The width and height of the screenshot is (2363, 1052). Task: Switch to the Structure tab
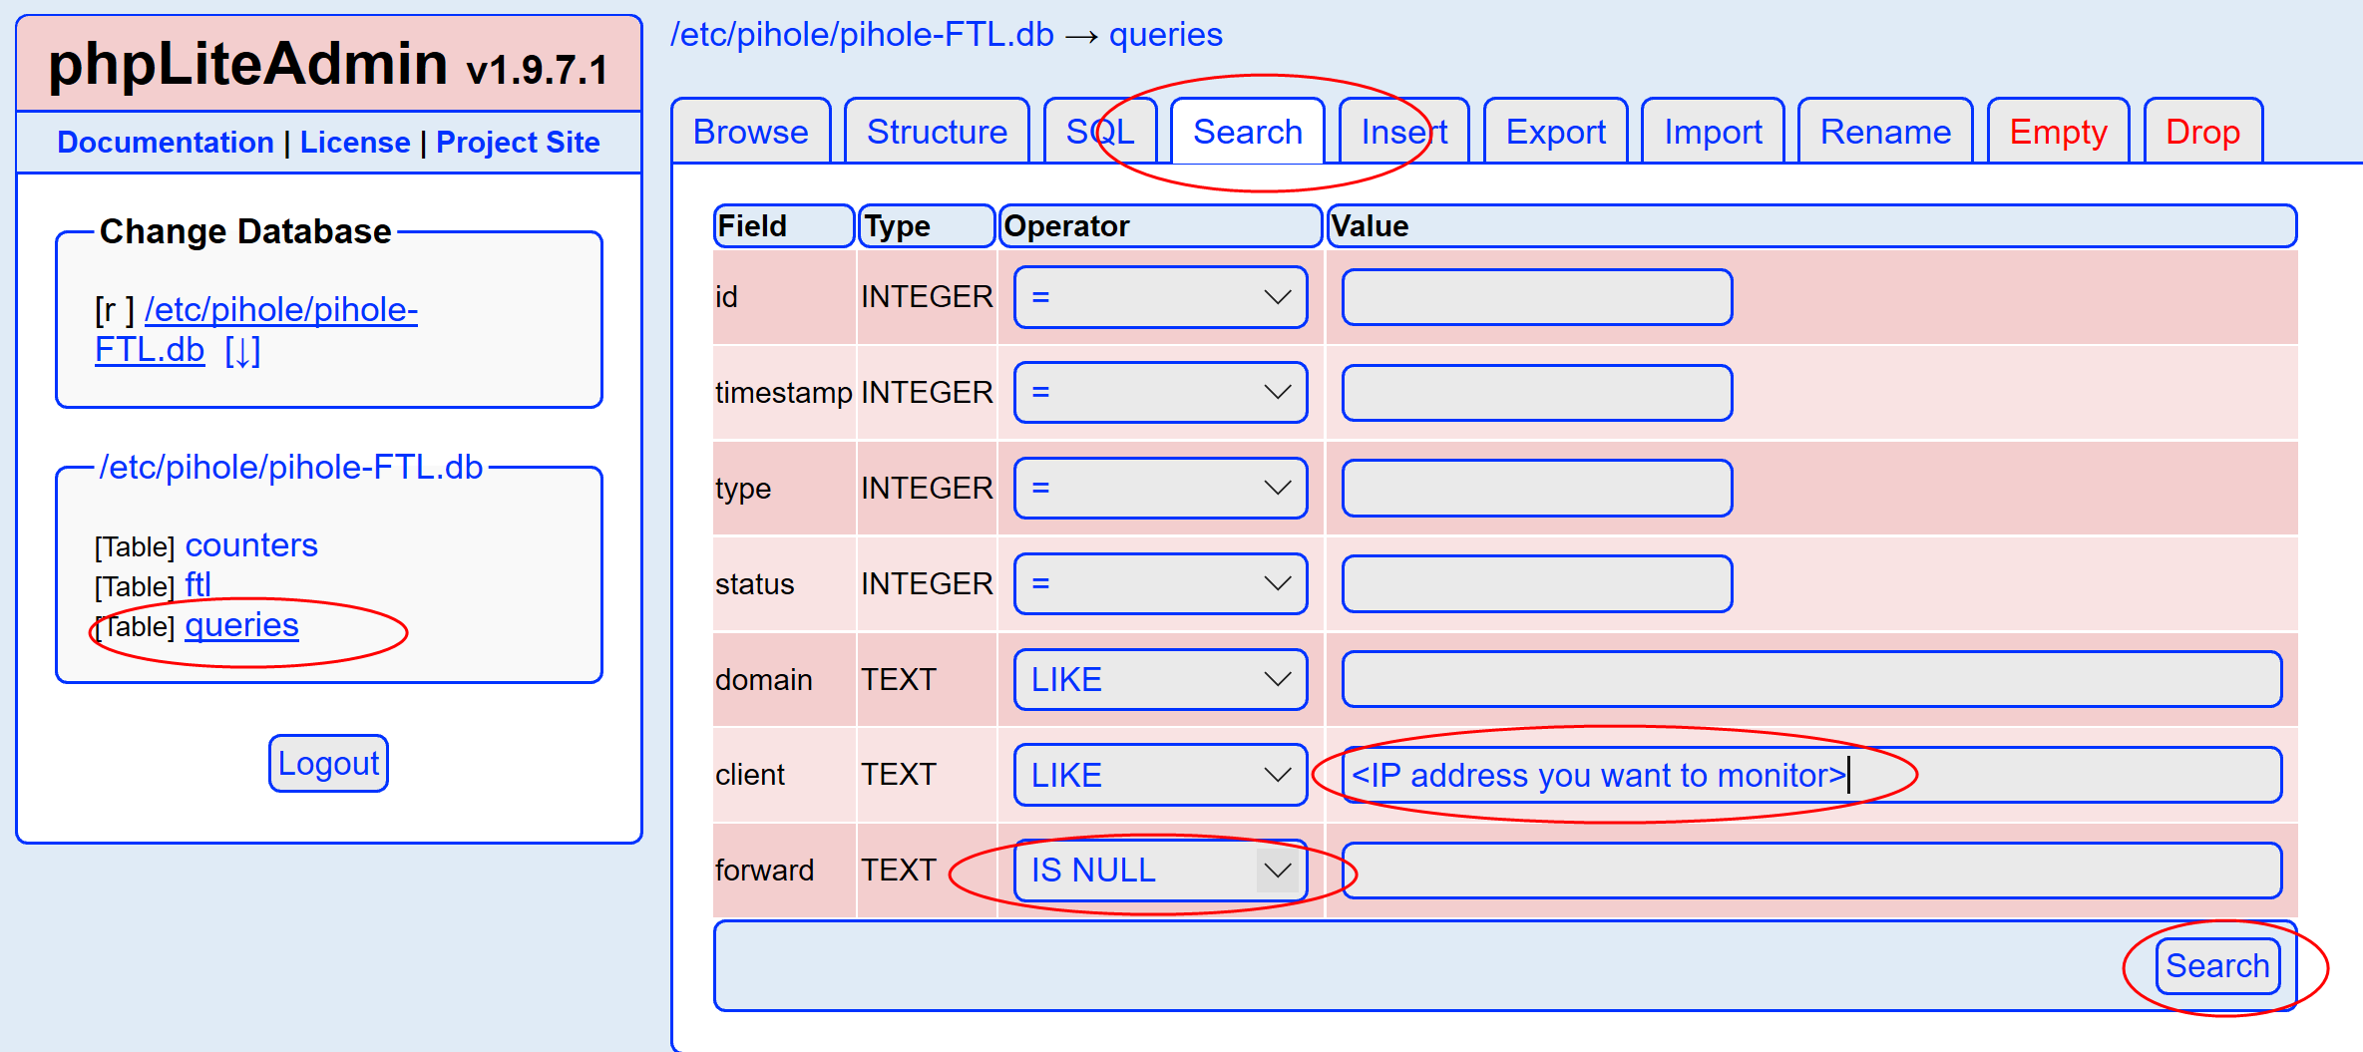937,132
